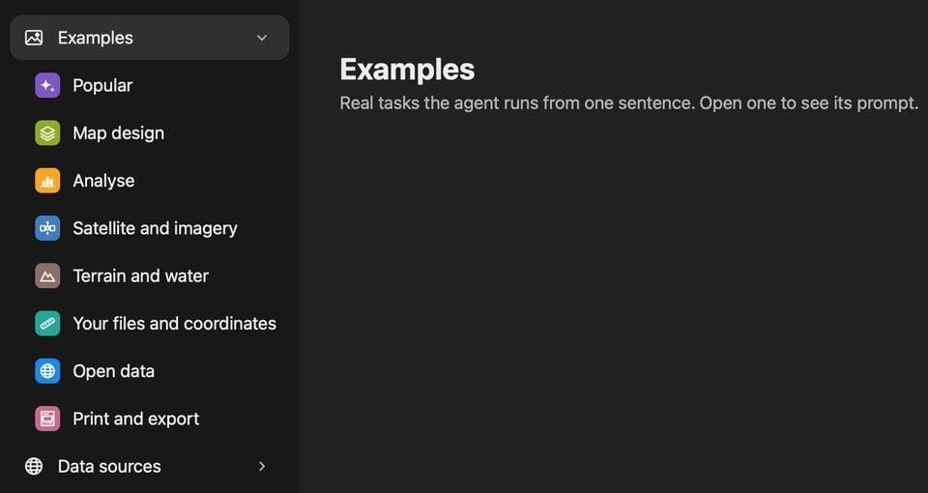
Task: Click the blue satellite icon
Action: click(x=47, y=228)
